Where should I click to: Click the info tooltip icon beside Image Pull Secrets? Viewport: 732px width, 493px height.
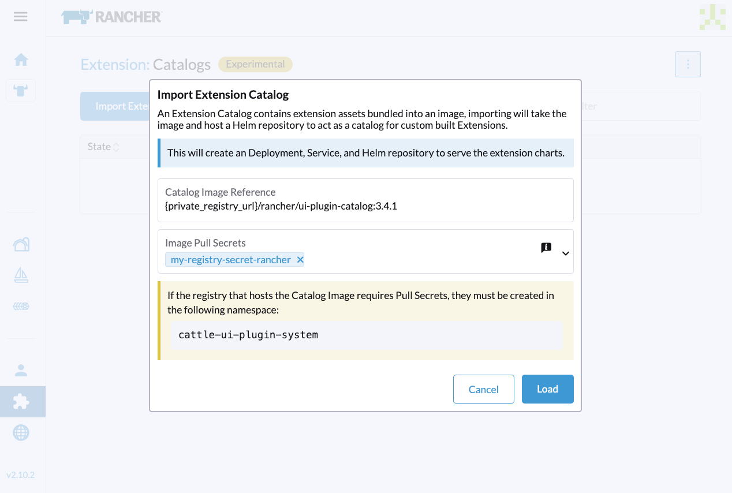point(546,247)
